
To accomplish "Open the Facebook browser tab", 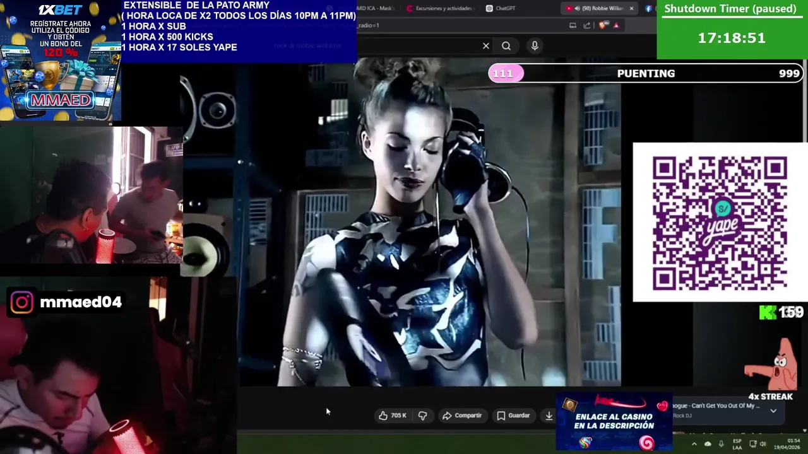I will tap(648, 8).
